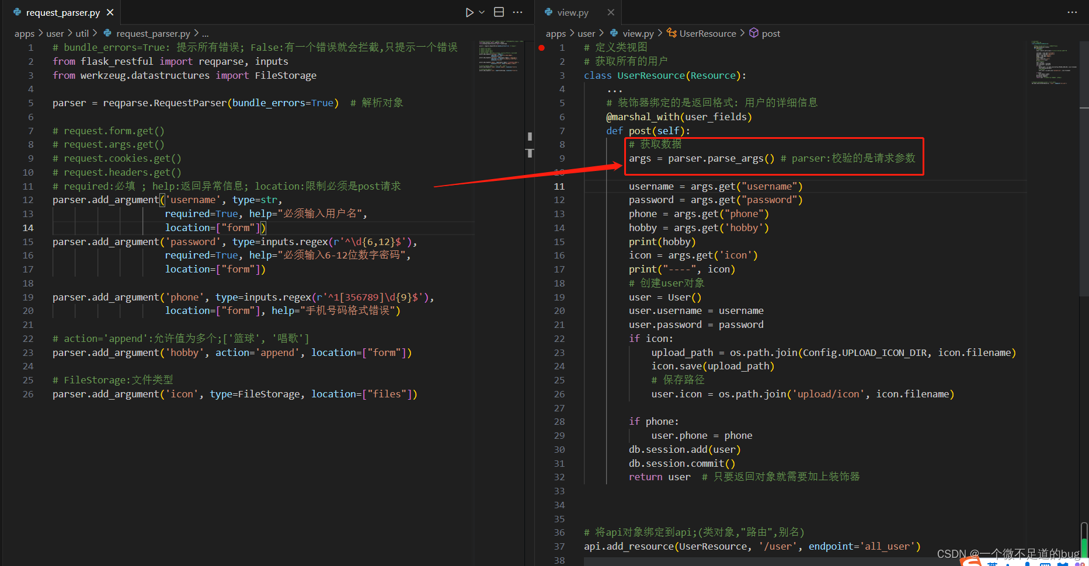The image size is (1089, 566).
Task: Expand the user folder breadcrumb dropdown
Action: click(x=55, y=33)
